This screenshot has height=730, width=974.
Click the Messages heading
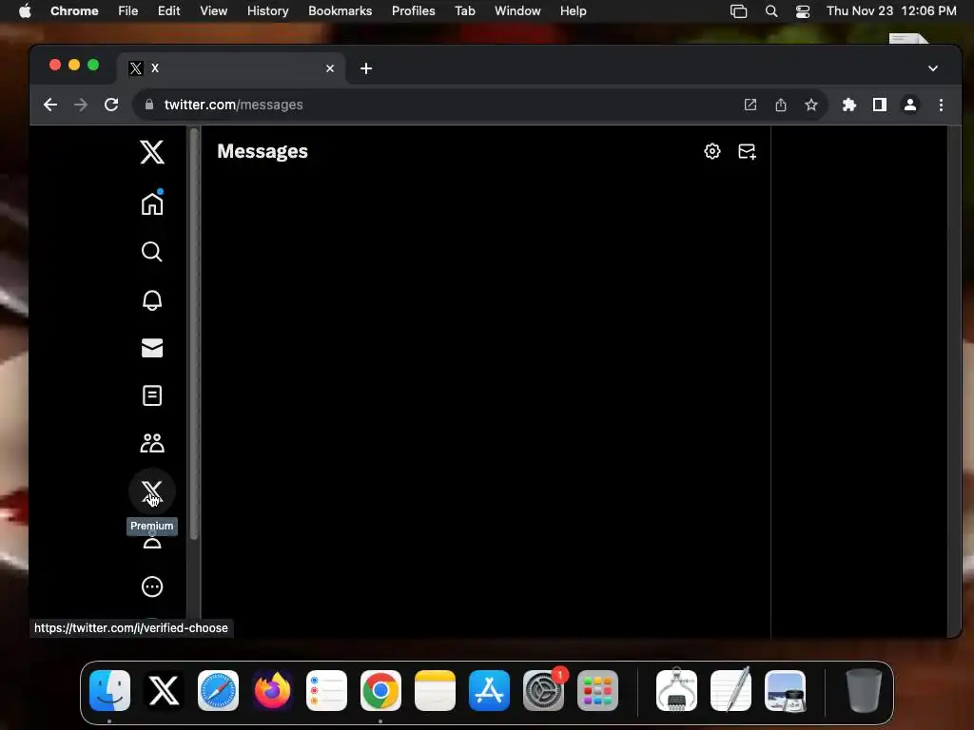[263, 151]
